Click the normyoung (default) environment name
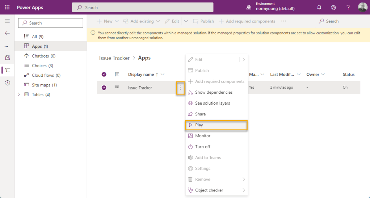The height and width of the screenshot is (198, 370). click(275, 9)
